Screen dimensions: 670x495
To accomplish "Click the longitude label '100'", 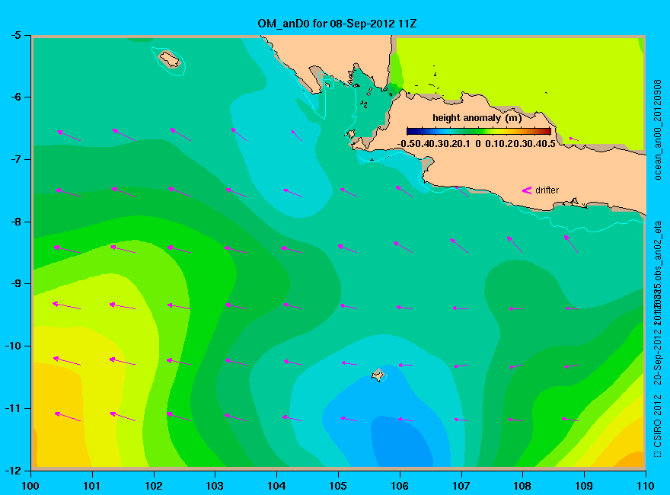I will 30,486.
